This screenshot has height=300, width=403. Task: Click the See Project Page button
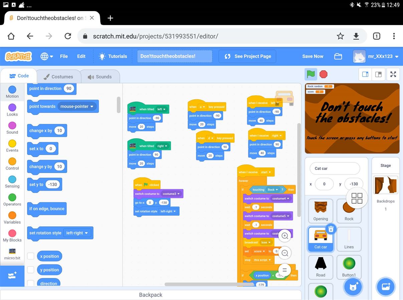coord(247,56)
